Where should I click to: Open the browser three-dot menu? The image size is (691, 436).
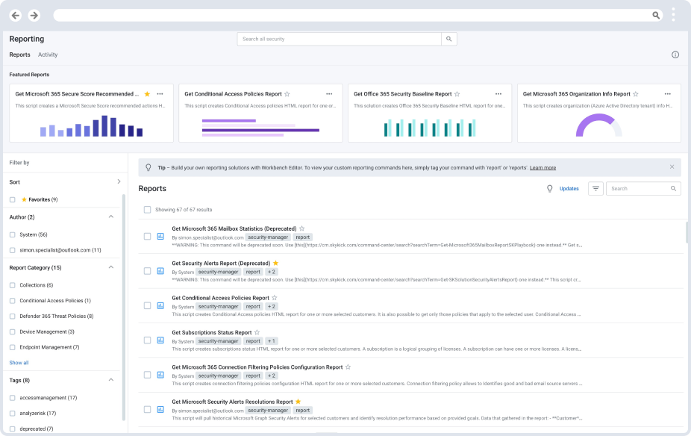(x=673, y=14)
